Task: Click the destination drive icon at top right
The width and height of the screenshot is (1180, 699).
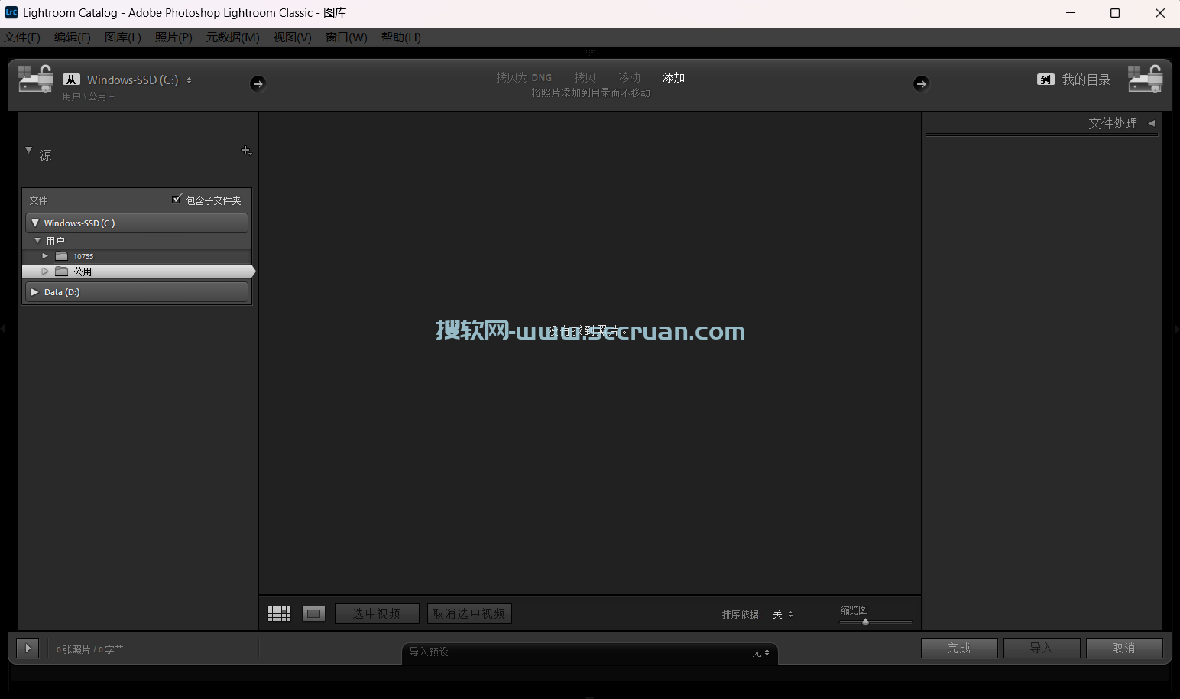Action: tap(1145, 79)
